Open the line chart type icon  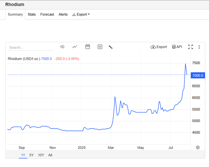point(75,47)
